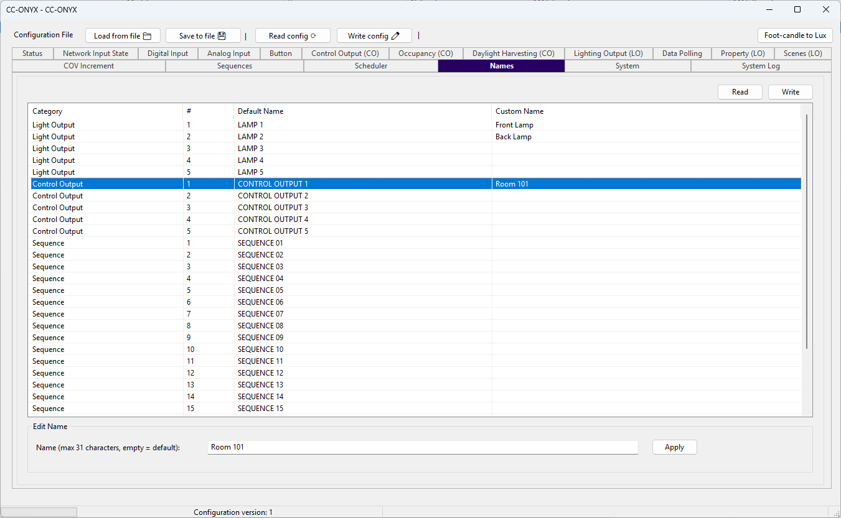Open the Scenes (LO) tab
The image size is (841, 518).
pos(803,53)
